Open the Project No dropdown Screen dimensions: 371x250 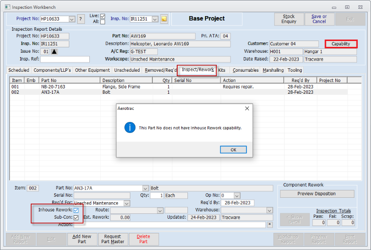72,19
